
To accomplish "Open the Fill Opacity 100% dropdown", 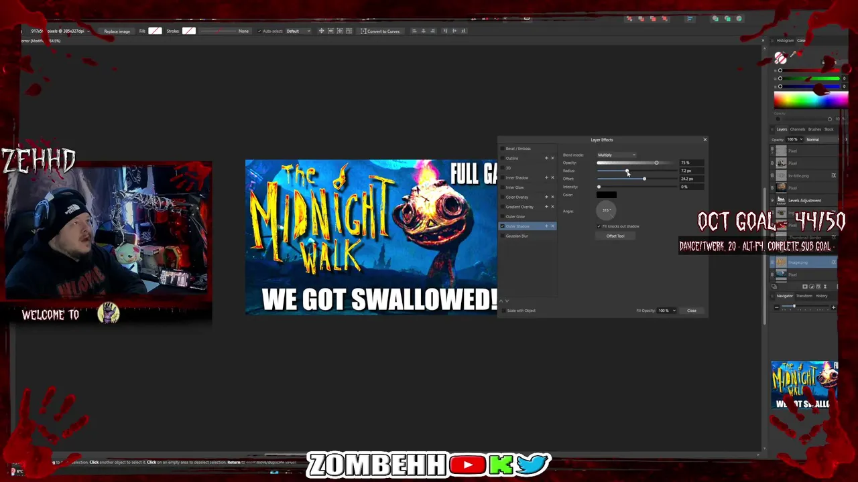I will [x=666, y=311].
